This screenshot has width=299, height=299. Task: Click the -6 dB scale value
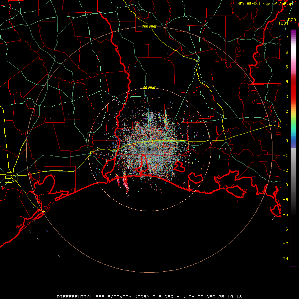(x=285, y=229)
